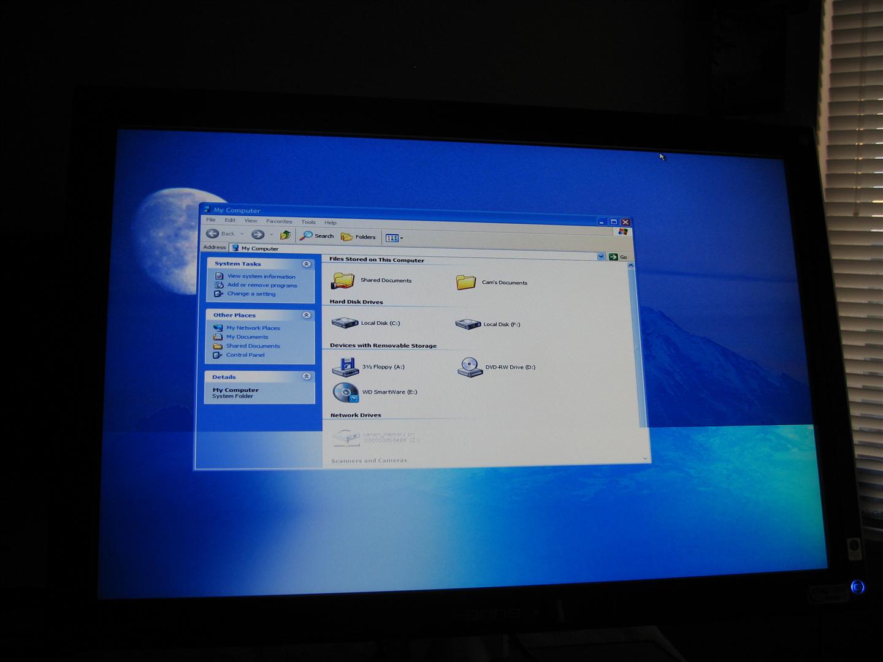Minimize the My Computer window

click(x=602, y=222)
